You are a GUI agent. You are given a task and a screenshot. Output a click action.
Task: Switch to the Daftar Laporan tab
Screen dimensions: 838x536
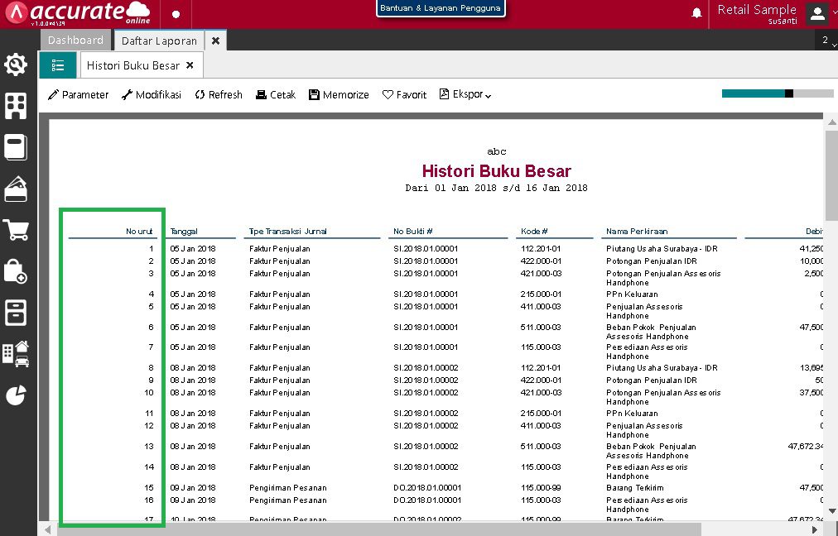pos(158,40)
